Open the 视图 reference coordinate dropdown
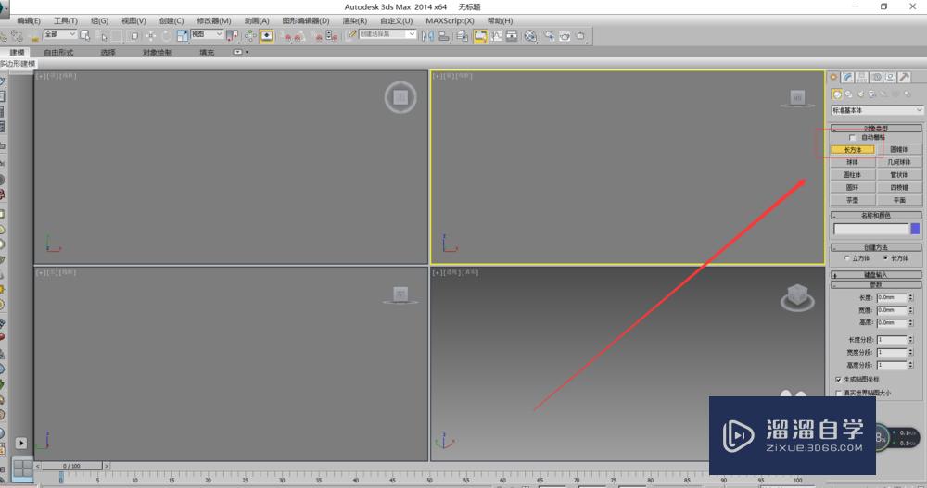This screenshot has height=488, width=927. 207,34
